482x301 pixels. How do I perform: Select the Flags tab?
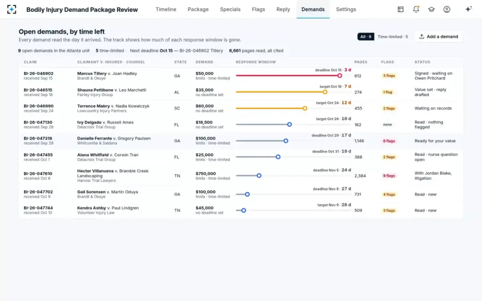259,9
